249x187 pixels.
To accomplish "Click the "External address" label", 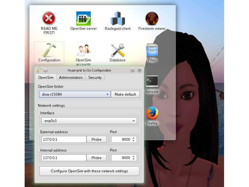I will [x=54, y=132].
